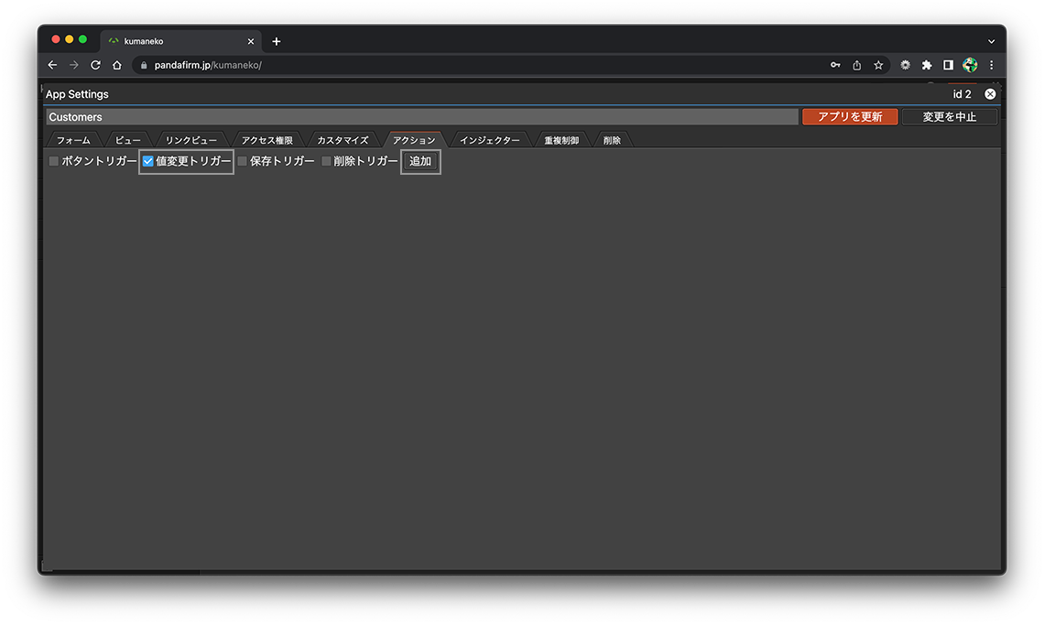Go back with the browser back arrow
The width and height of the screenshot is (1044, 625).
pyautogui.click(x=52, y=65)
